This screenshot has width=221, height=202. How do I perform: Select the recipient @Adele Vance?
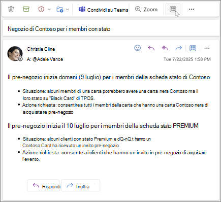point(48,59)
